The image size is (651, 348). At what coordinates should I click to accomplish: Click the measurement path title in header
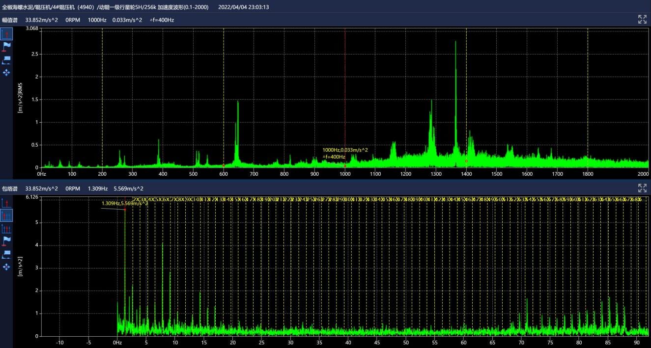coord(106,7)
